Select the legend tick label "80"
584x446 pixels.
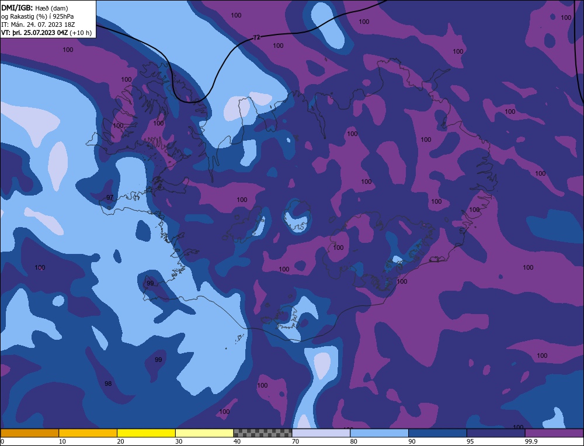pos(354,441)
